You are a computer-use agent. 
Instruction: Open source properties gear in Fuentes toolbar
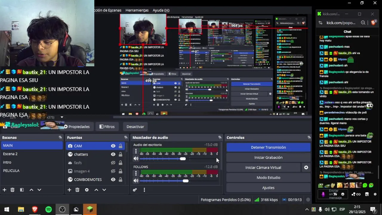(x=87, y=190)
